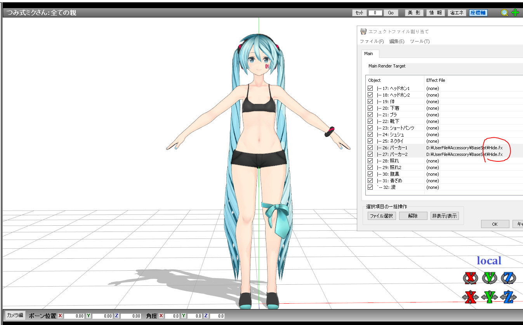Select the row 31: 青ざめ
The image size is (523, 325).
tap(445, 181)
